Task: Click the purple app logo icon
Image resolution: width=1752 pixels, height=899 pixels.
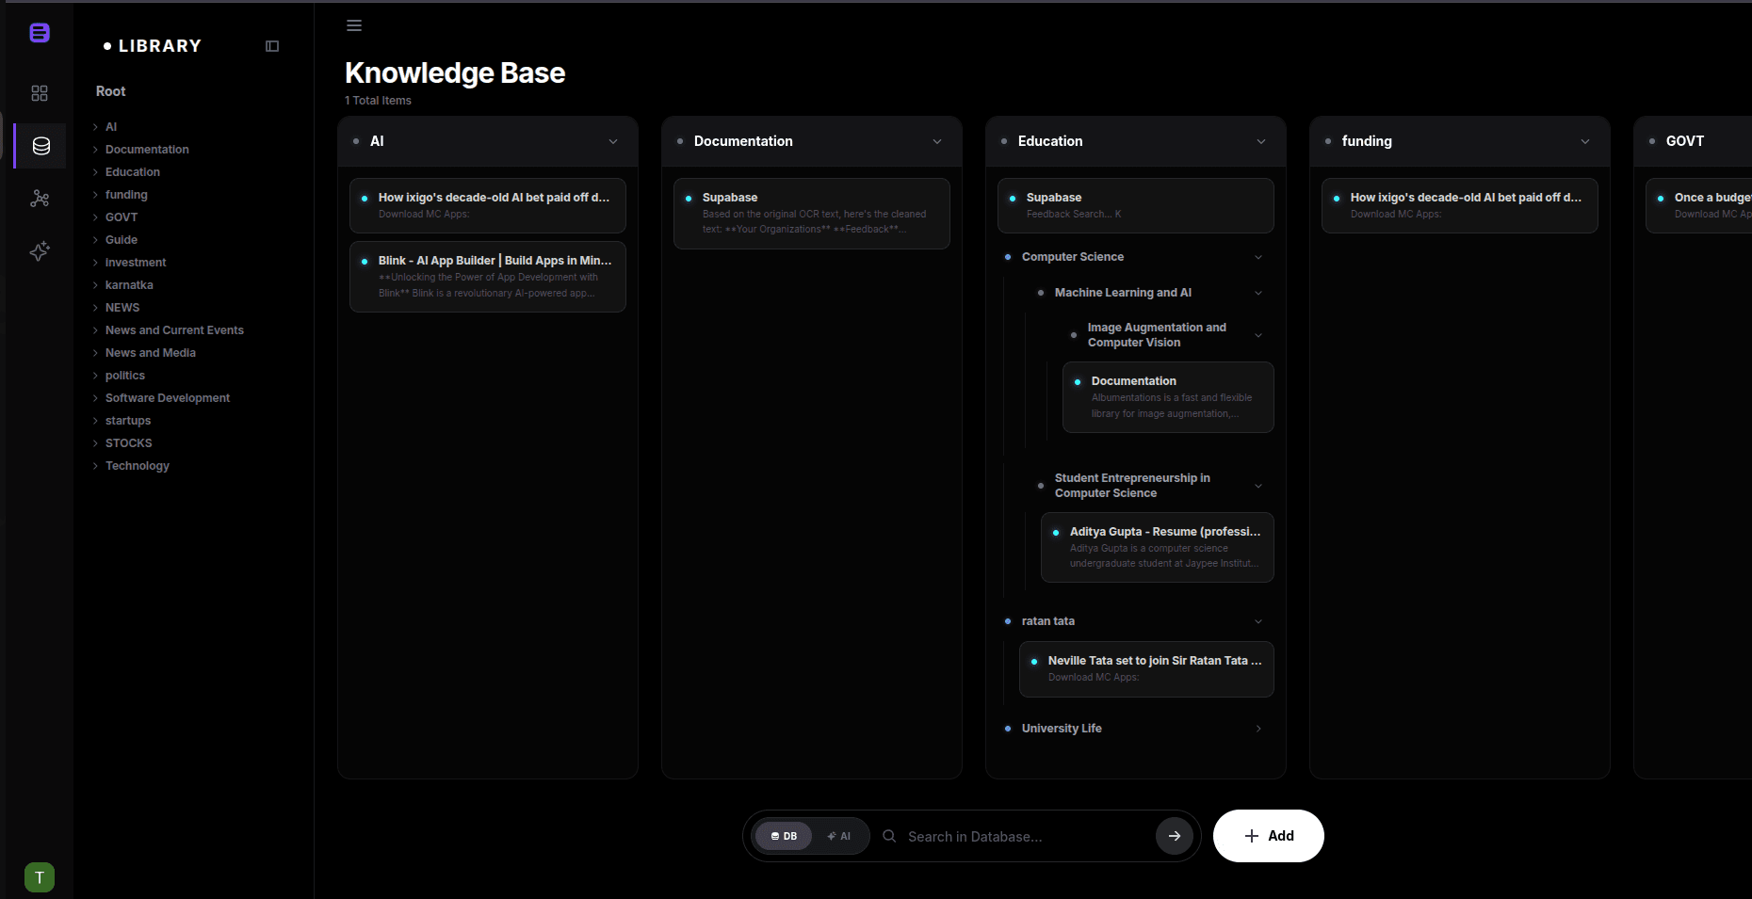Action: [x=39, y=32]
